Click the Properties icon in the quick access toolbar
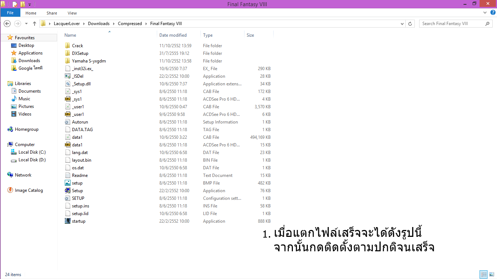497x279 pixels. point(15,4)
